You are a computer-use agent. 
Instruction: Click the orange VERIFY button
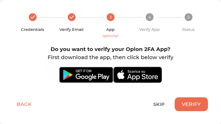[x=191, y=104]
